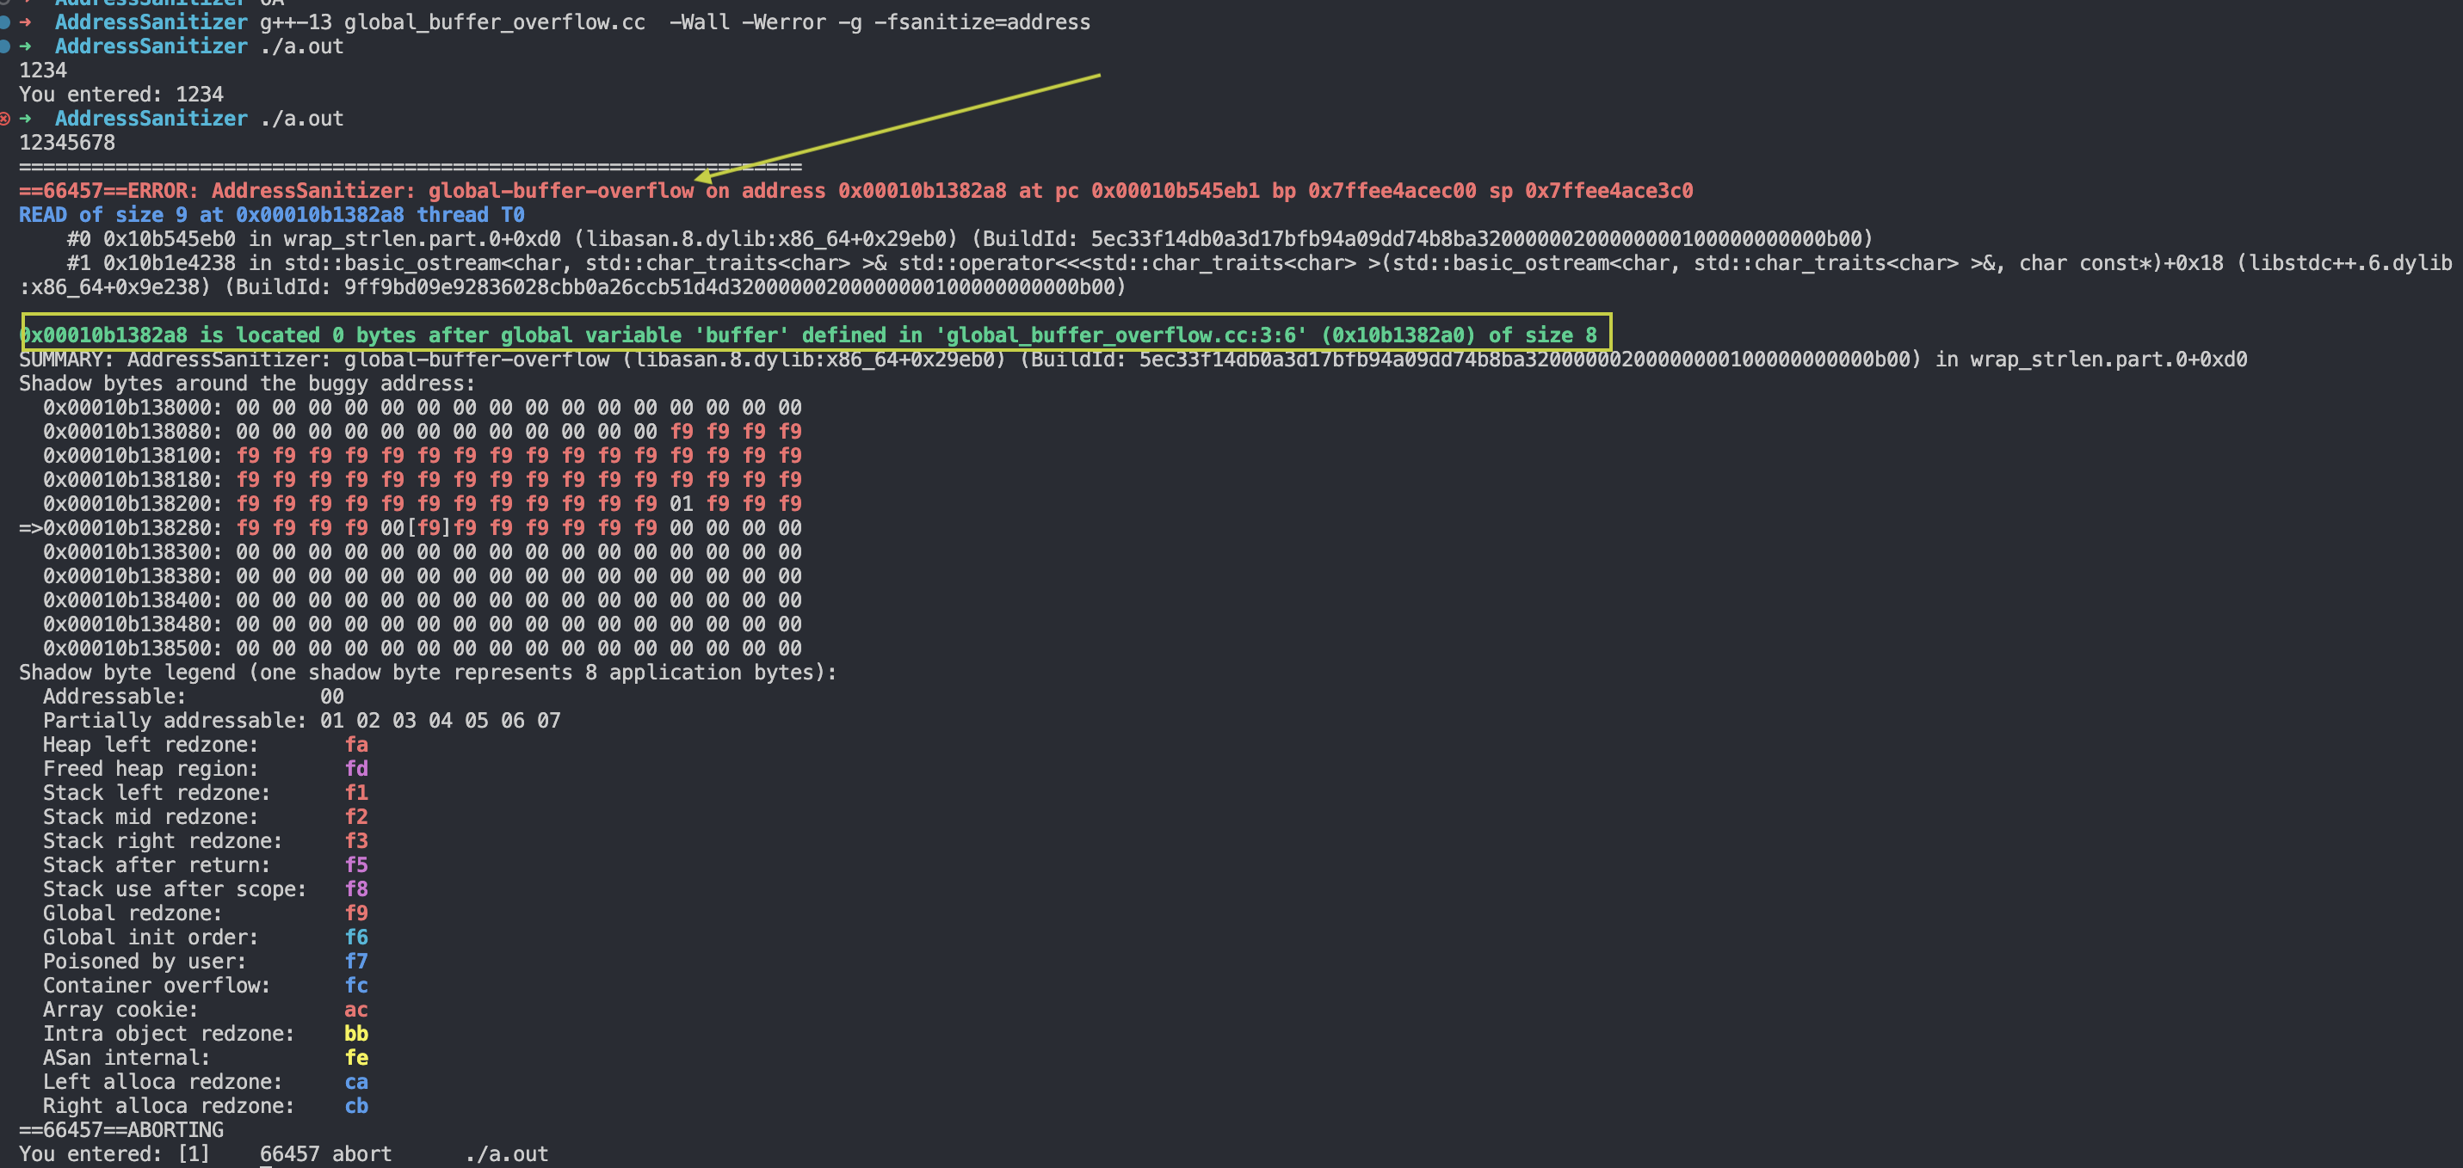Click the 'Addressable:' legend entry
Image resolution: width=2463 pixels, height=1168 pixels.
click(x=193, y=697)
